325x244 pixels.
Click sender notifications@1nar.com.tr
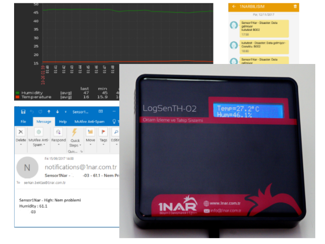[x=81, y=167]
